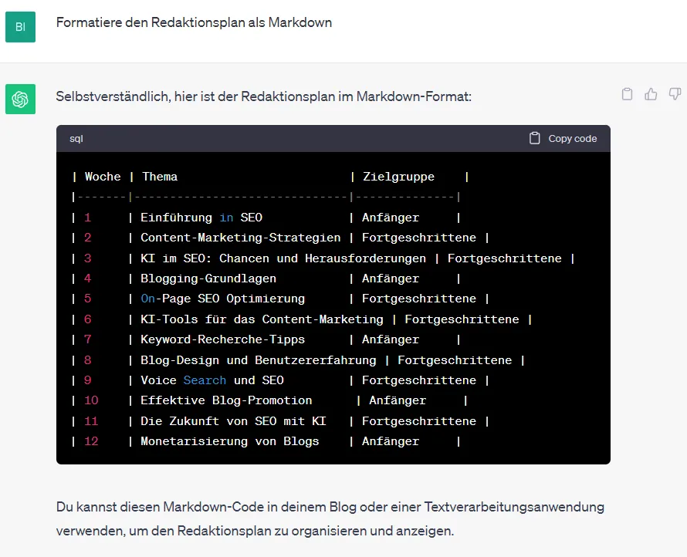Click 'KI im SEO: Chancen und Herausforderungen'
687x557 pixels.
click(283, 258)
